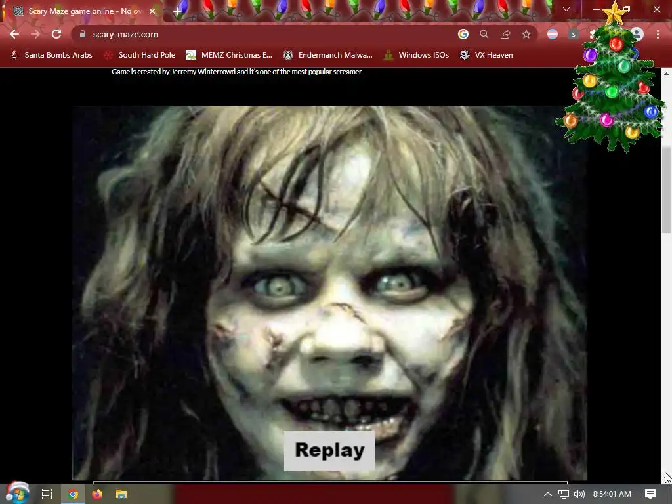Close the Scary Maze game tab
This screenshot has width=672, height=504.
pyautogui.click(x=152, y=11)
